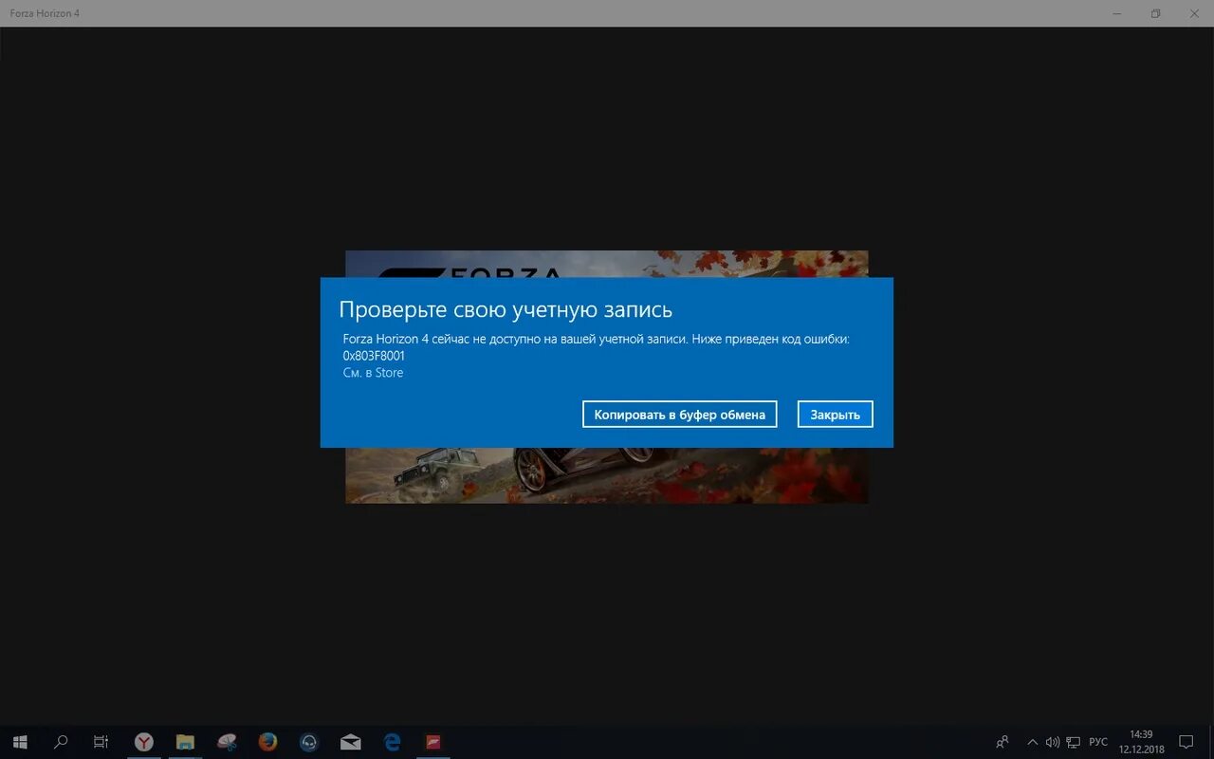Minimize the Forza Horizon 4 window
The image size is (1214, 759).
[1116, 13]
